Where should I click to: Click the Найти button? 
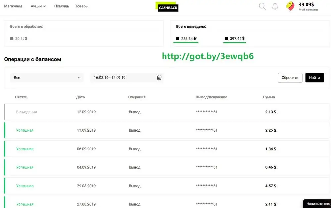314,78
